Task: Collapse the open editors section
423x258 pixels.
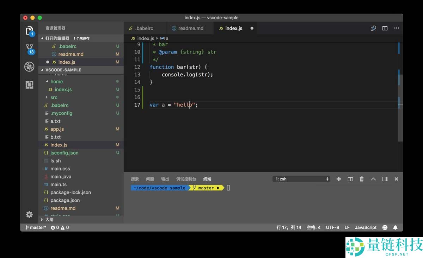Action: (81, 38)
